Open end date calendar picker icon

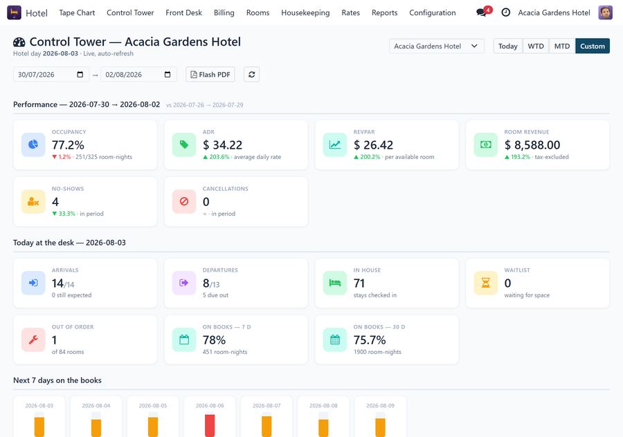[x=168, y=75]
